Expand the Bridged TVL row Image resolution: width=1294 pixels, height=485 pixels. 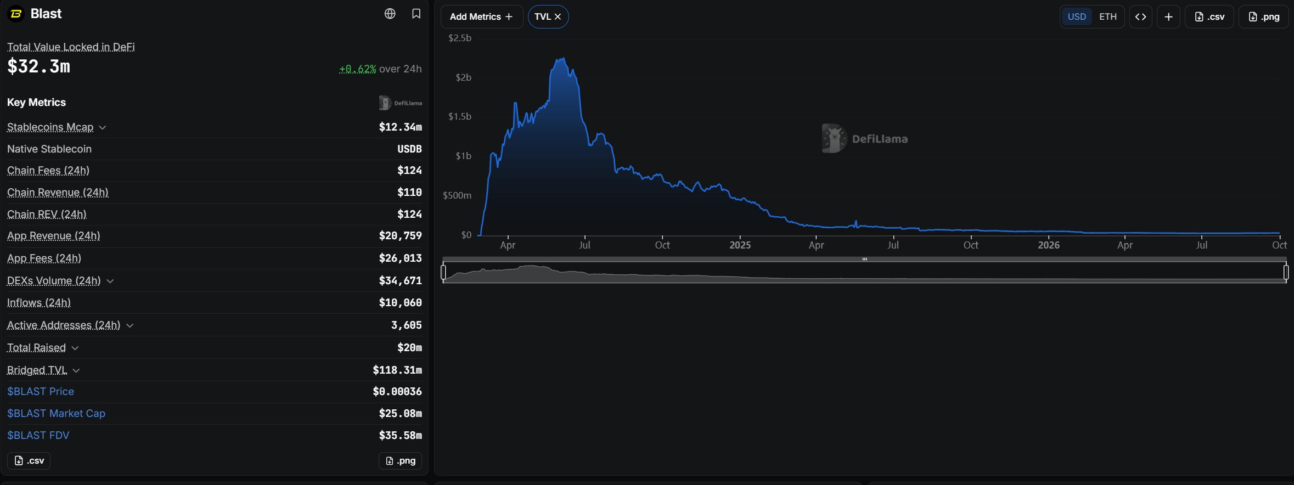(76, 370)
